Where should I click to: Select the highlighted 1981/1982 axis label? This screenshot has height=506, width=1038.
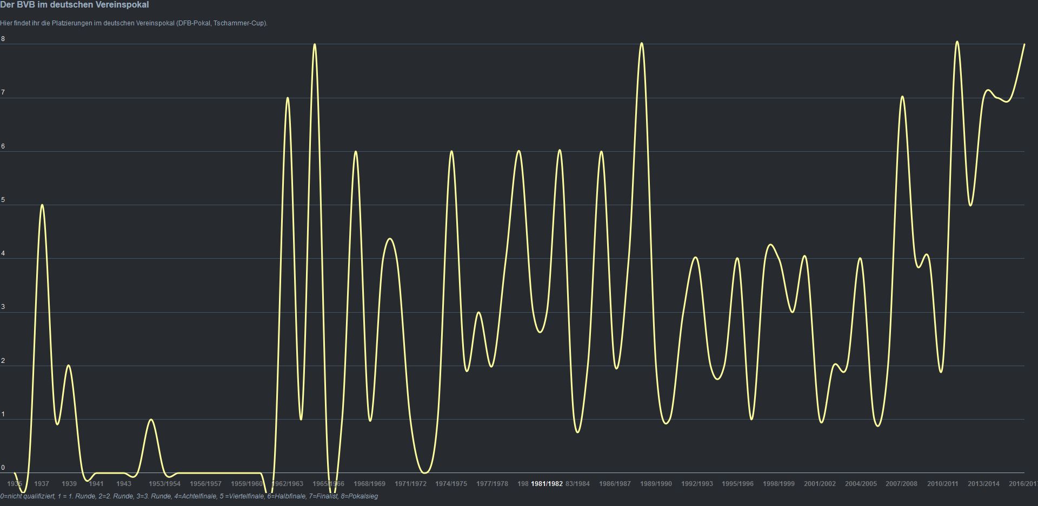tap(547, 484)
